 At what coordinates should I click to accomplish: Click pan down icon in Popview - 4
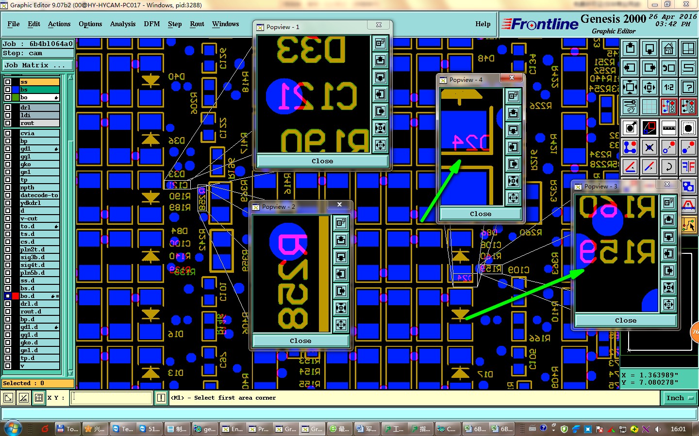click(x=514, y=130)
